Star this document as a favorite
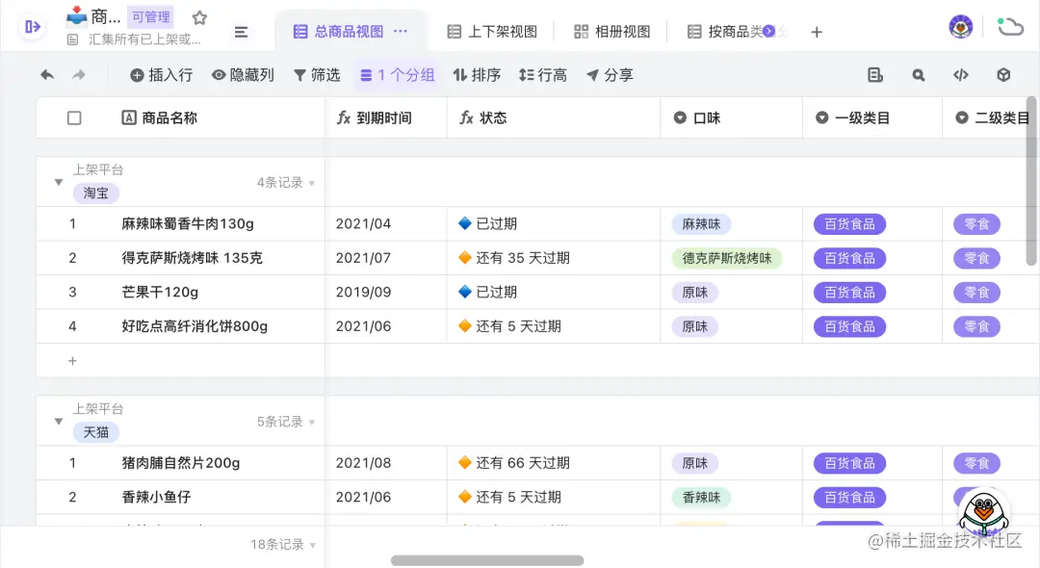This screenshot has height=568, width=1040. 199,16
